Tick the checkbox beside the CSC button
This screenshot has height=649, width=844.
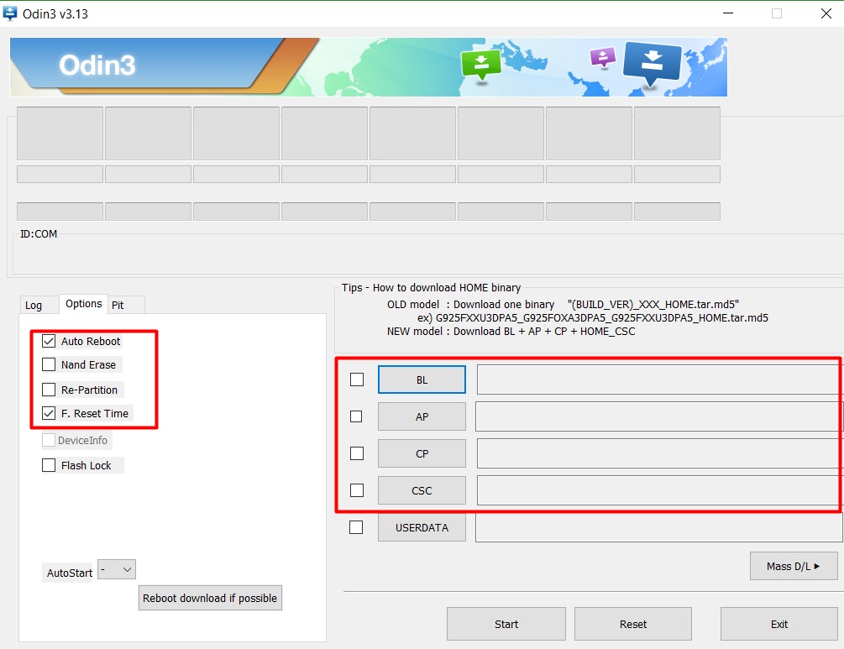[x=356, y=489]
